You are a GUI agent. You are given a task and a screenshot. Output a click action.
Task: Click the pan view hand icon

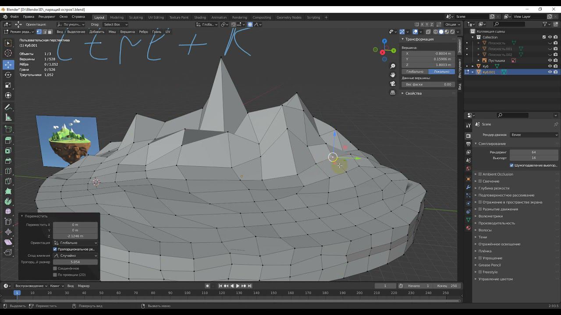[393, 75]
